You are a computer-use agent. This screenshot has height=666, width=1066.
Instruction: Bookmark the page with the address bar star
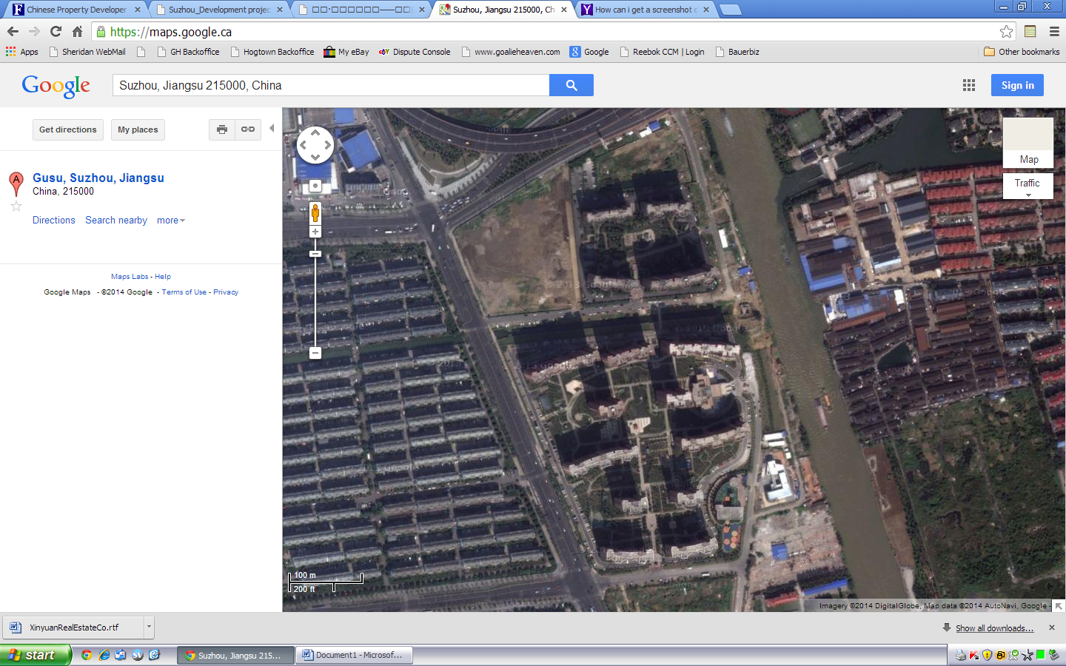[1006, 33]
